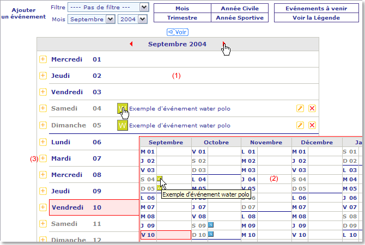This screenshot has width=365, height=245.
Task: Select L 01 in Novembre column
Action: point(248,152)
